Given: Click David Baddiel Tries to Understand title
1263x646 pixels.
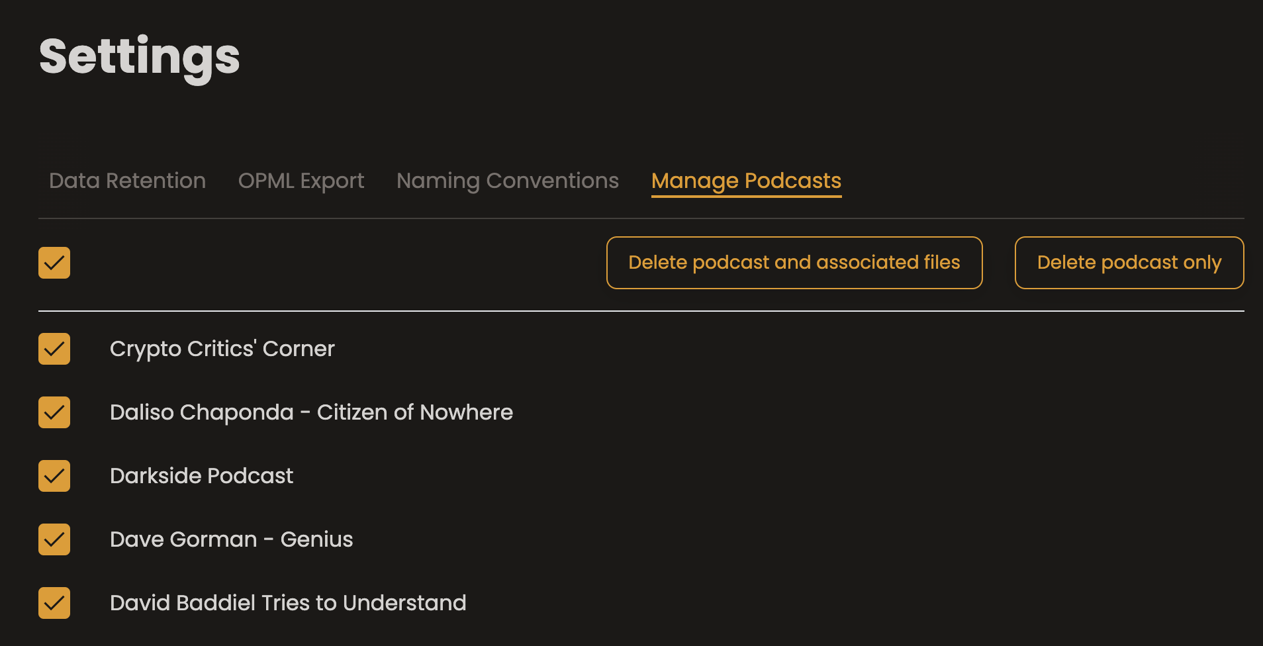Looking at the screenshot, I should point(288,603).
